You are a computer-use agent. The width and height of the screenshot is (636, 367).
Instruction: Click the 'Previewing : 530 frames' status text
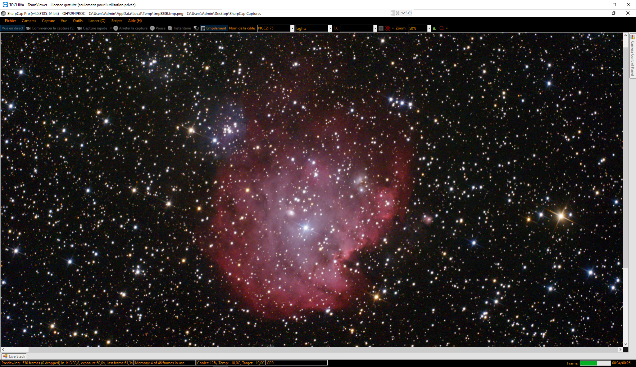(67, 363)
